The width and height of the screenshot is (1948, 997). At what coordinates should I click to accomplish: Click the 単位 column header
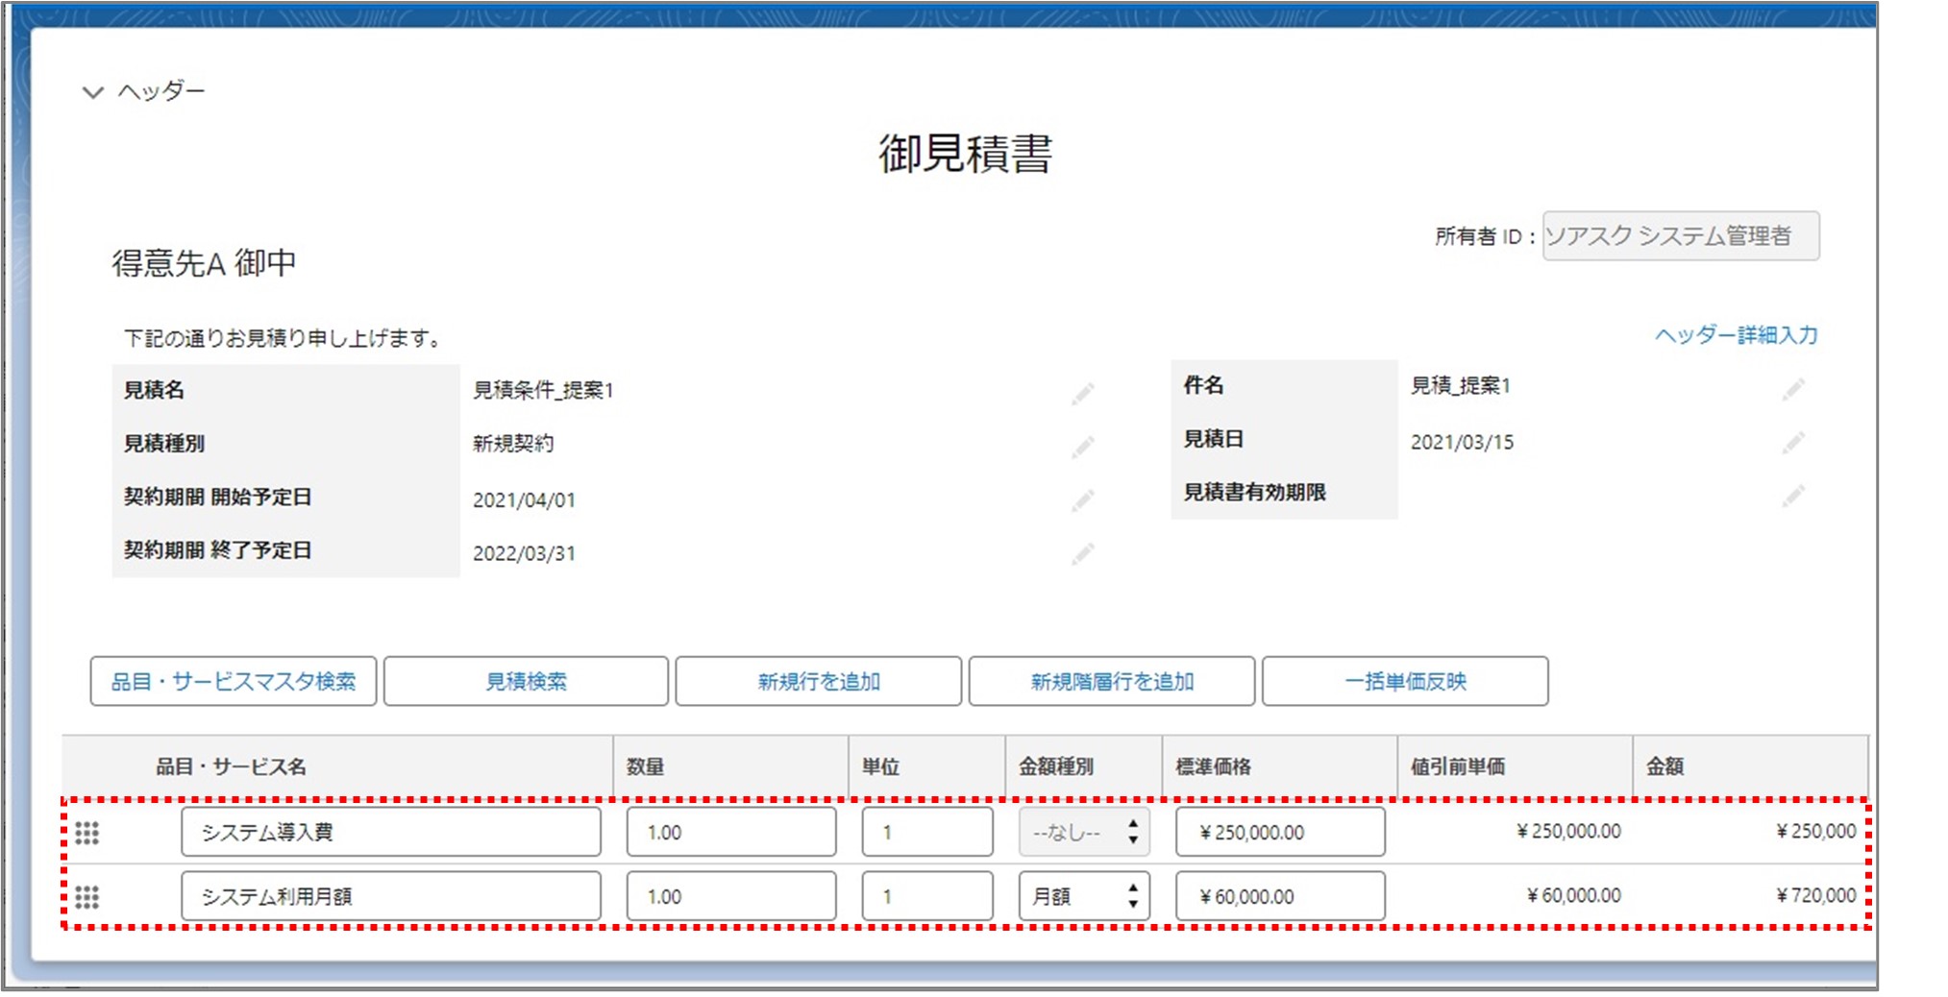(x=880, y=766)
